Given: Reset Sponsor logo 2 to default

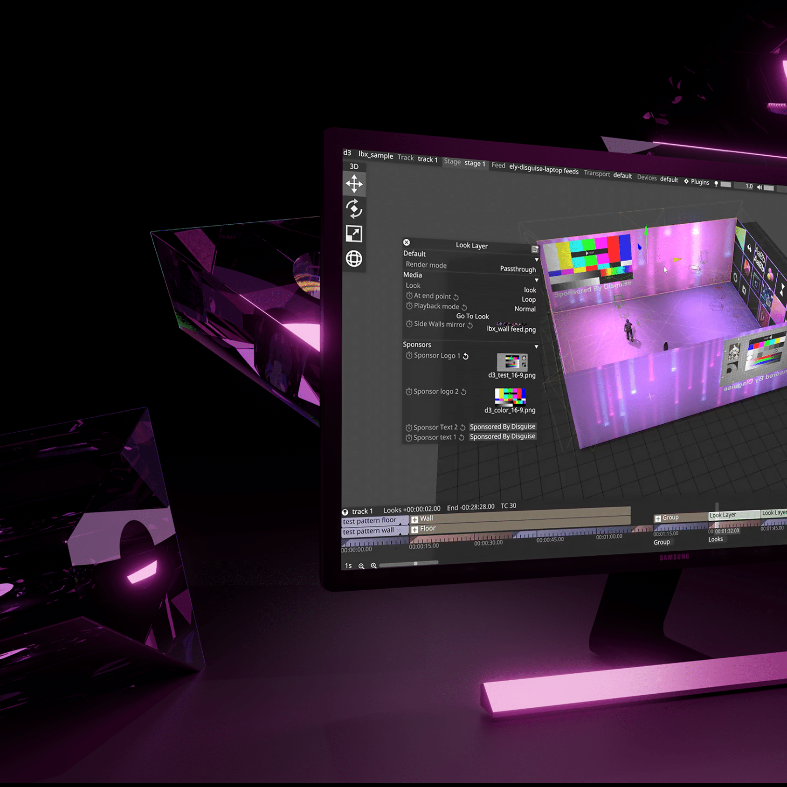Looking at the screenshot, I should [x=464, y=392].
